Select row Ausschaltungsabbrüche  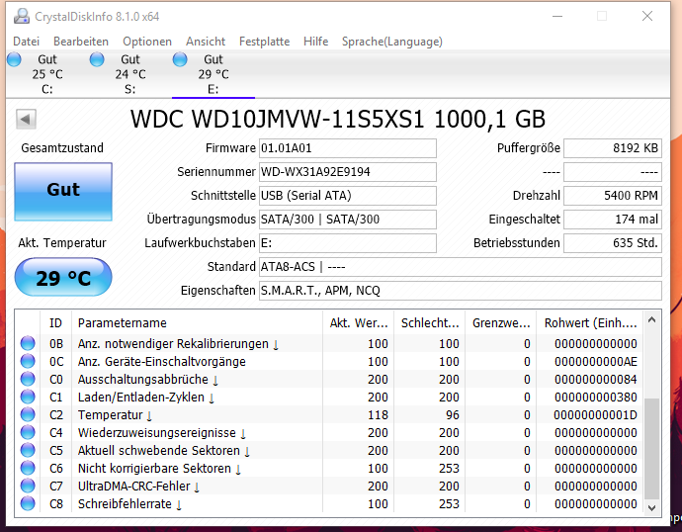tap(329, 379)
